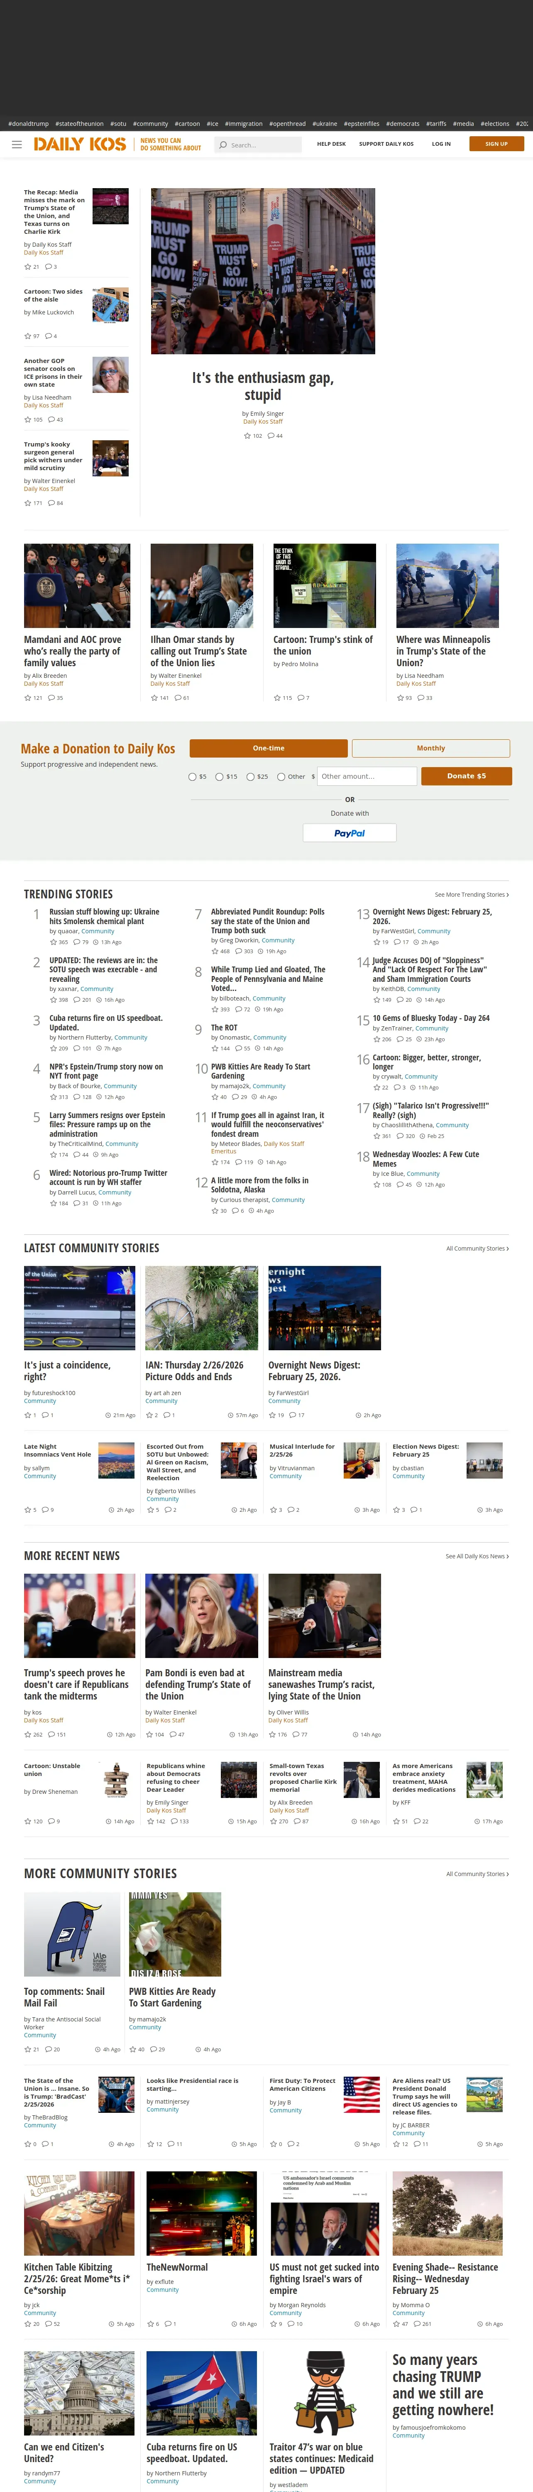Select the $15 donation radio button
533x2492 pixels.
click(220, 777)
